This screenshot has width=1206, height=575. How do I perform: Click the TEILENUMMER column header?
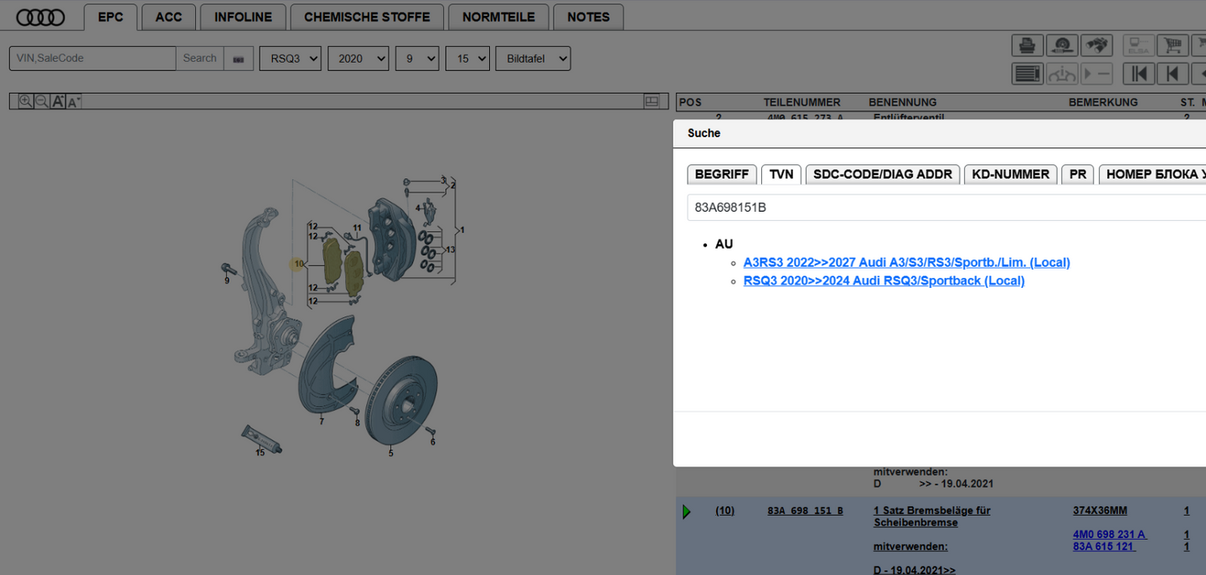coord(801,102)
